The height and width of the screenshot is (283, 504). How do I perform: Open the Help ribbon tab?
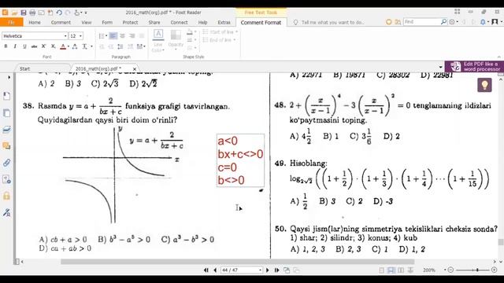(202, 23)
